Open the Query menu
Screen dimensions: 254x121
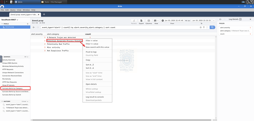tap(13, 10)
